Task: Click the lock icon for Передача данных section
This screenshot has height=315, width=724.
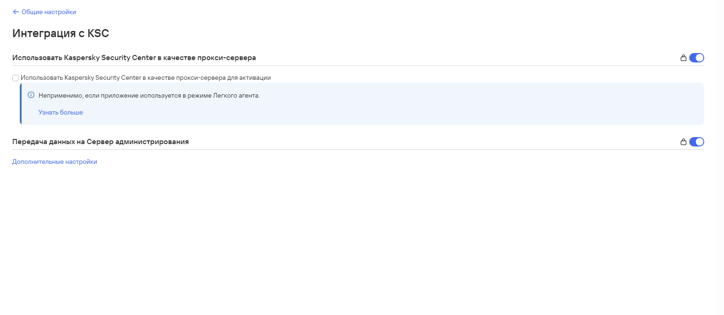Action: pos(684,142)
